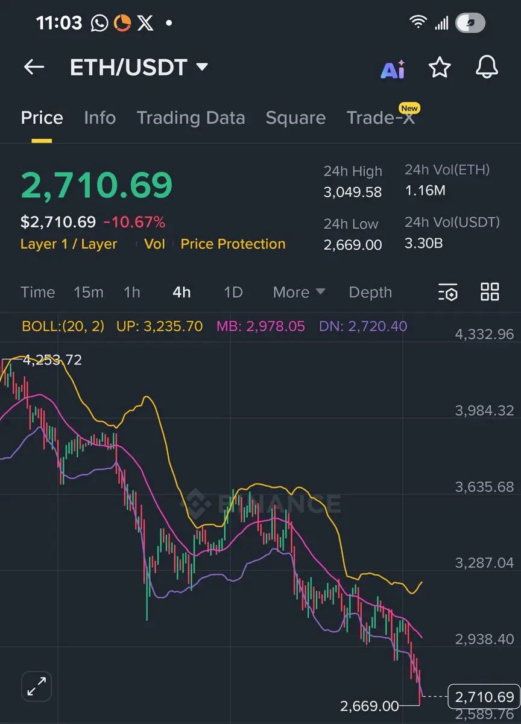
Task: Tap the battery saver indicator
Action: [x=470, y=23]
